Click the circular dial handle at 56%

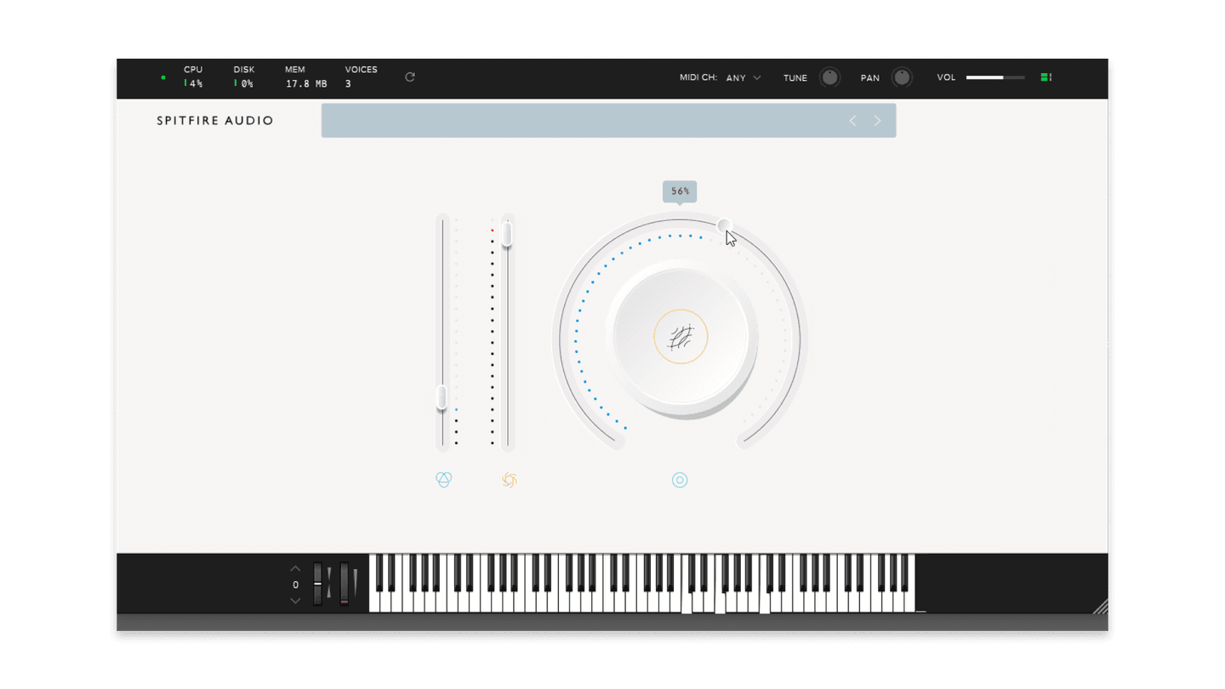pyautogui.click(x=724, y=225)
